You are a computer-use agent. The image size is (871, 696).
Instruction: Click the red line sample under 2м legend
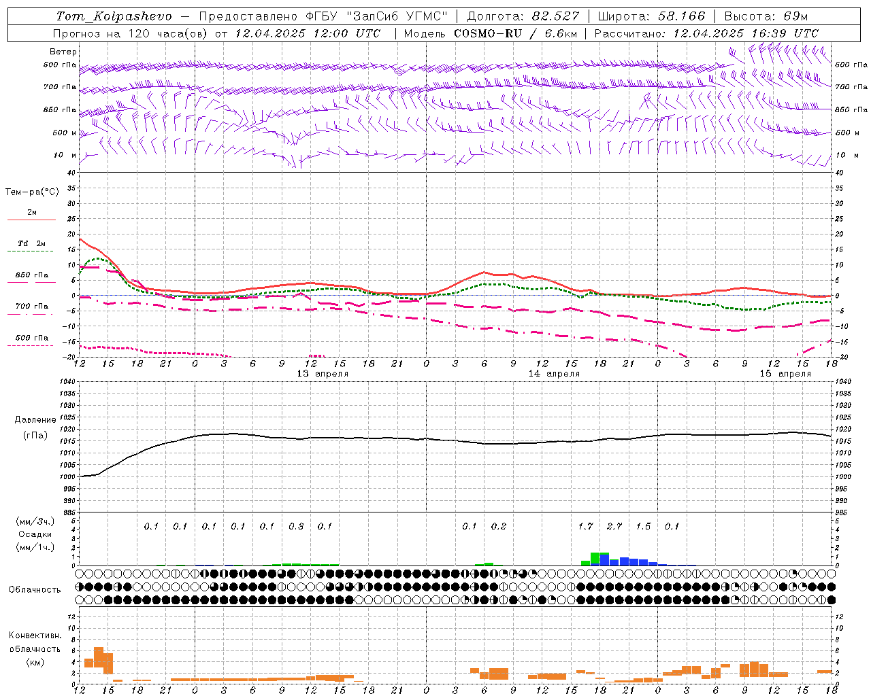(31, 220)
